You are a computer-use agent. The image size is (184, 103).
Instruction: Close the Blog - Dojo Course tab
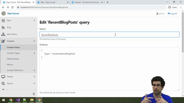pyautogui.click(x=68, y=2)
